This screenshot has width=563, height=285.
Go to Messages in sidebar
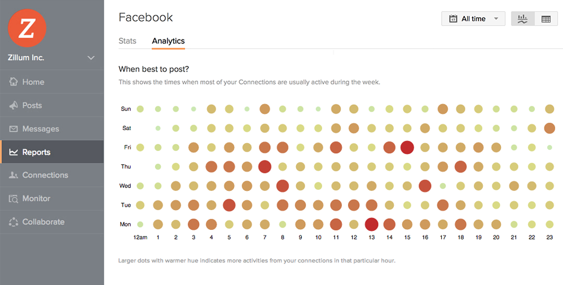pyautogui.click(x=41, y=129)
